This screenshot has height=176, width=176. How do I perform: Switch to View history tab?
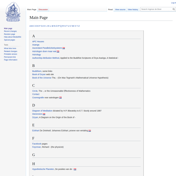tap(133, 10)
